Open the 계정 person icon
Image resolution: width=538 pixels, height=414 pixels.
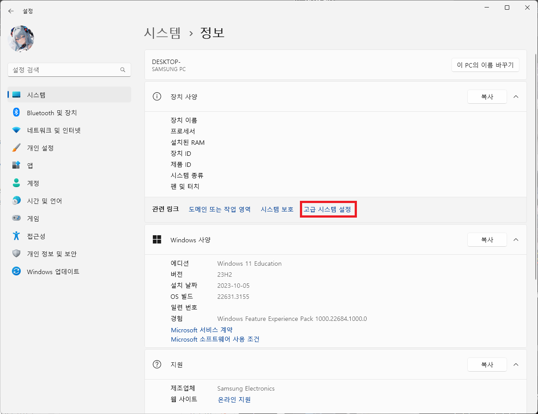pos(16,183)
